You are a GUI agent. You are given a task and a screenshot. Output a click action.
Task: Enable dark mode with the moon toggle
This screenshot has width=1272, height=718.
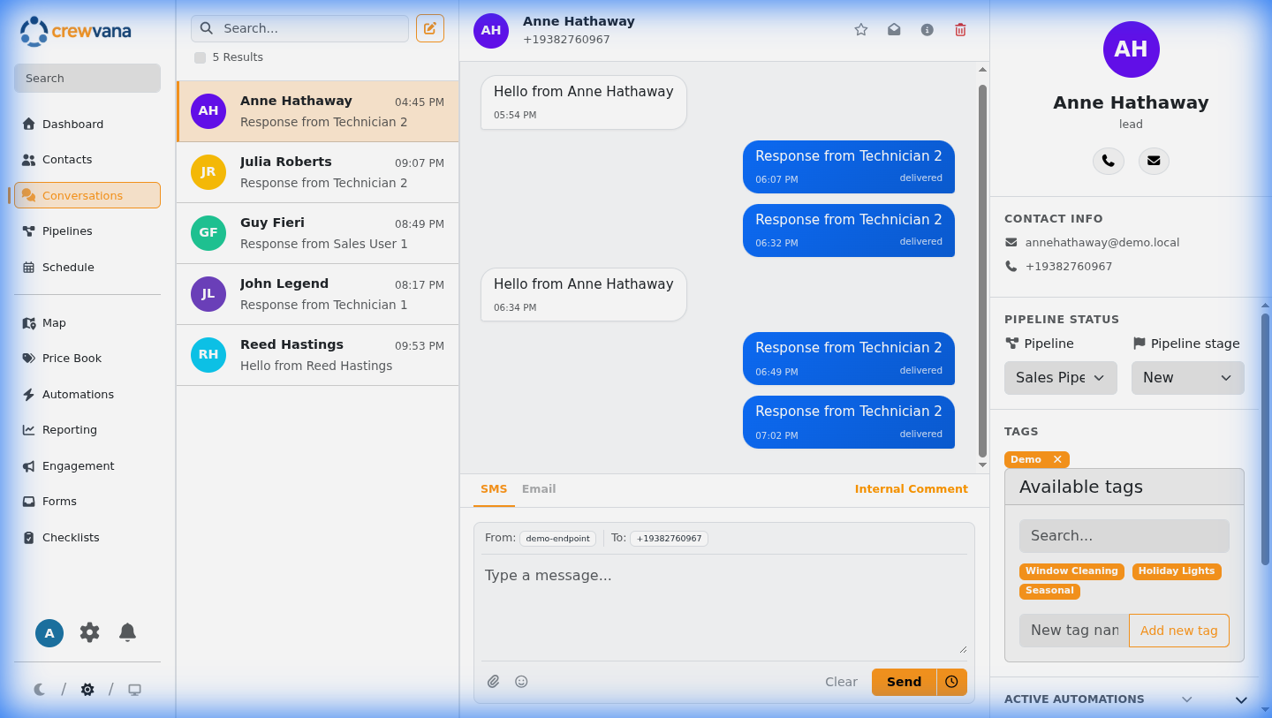[x=39, y=689]
